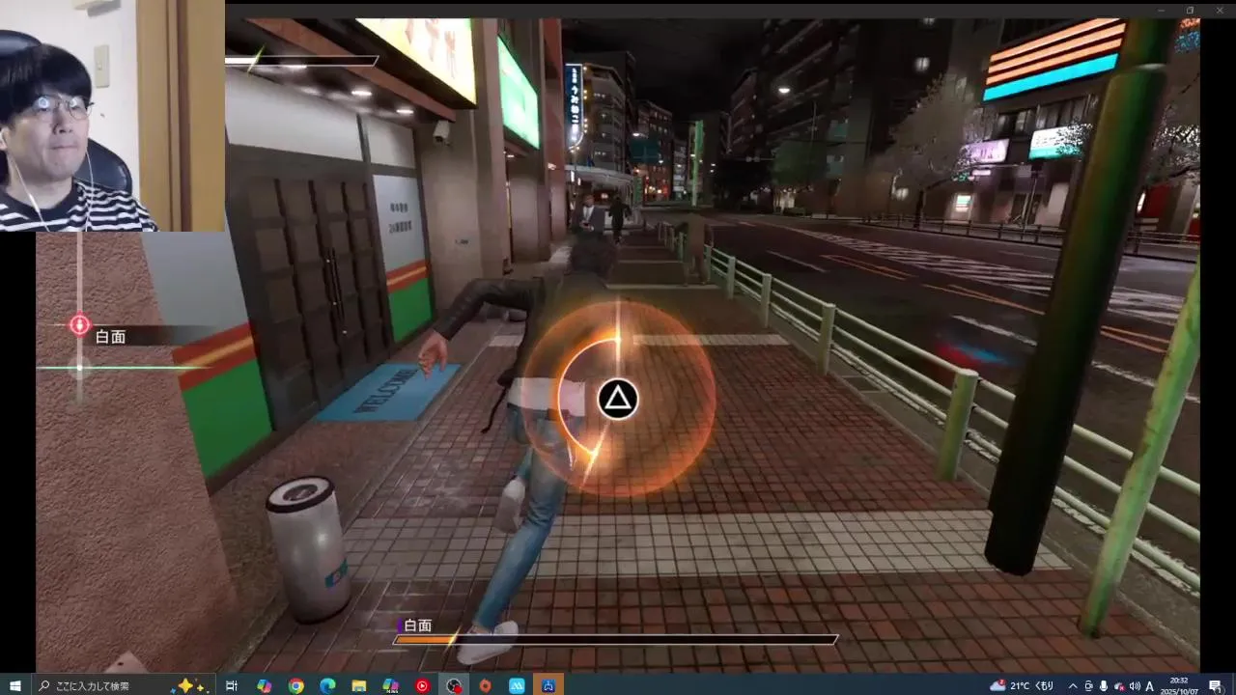Click the microphone tray icon
The image size is (1236, 695).
tap(1104, 685)
